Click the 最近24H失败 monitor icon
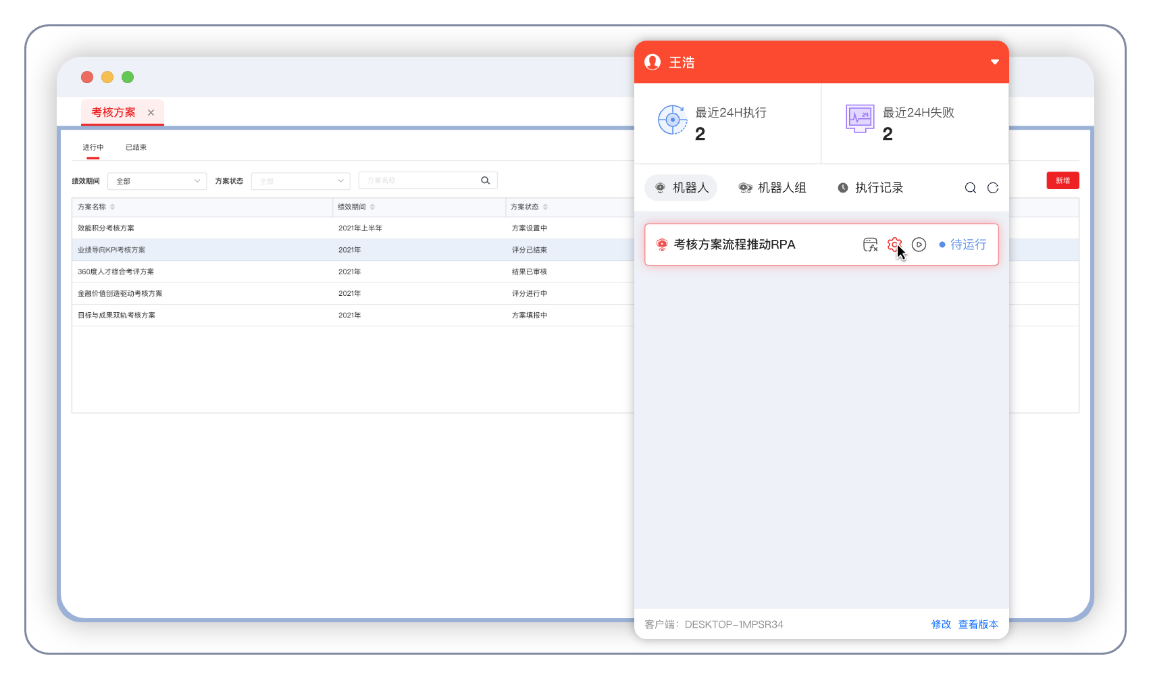Viewport: 1151px width, 679px height. click(860, 119)
